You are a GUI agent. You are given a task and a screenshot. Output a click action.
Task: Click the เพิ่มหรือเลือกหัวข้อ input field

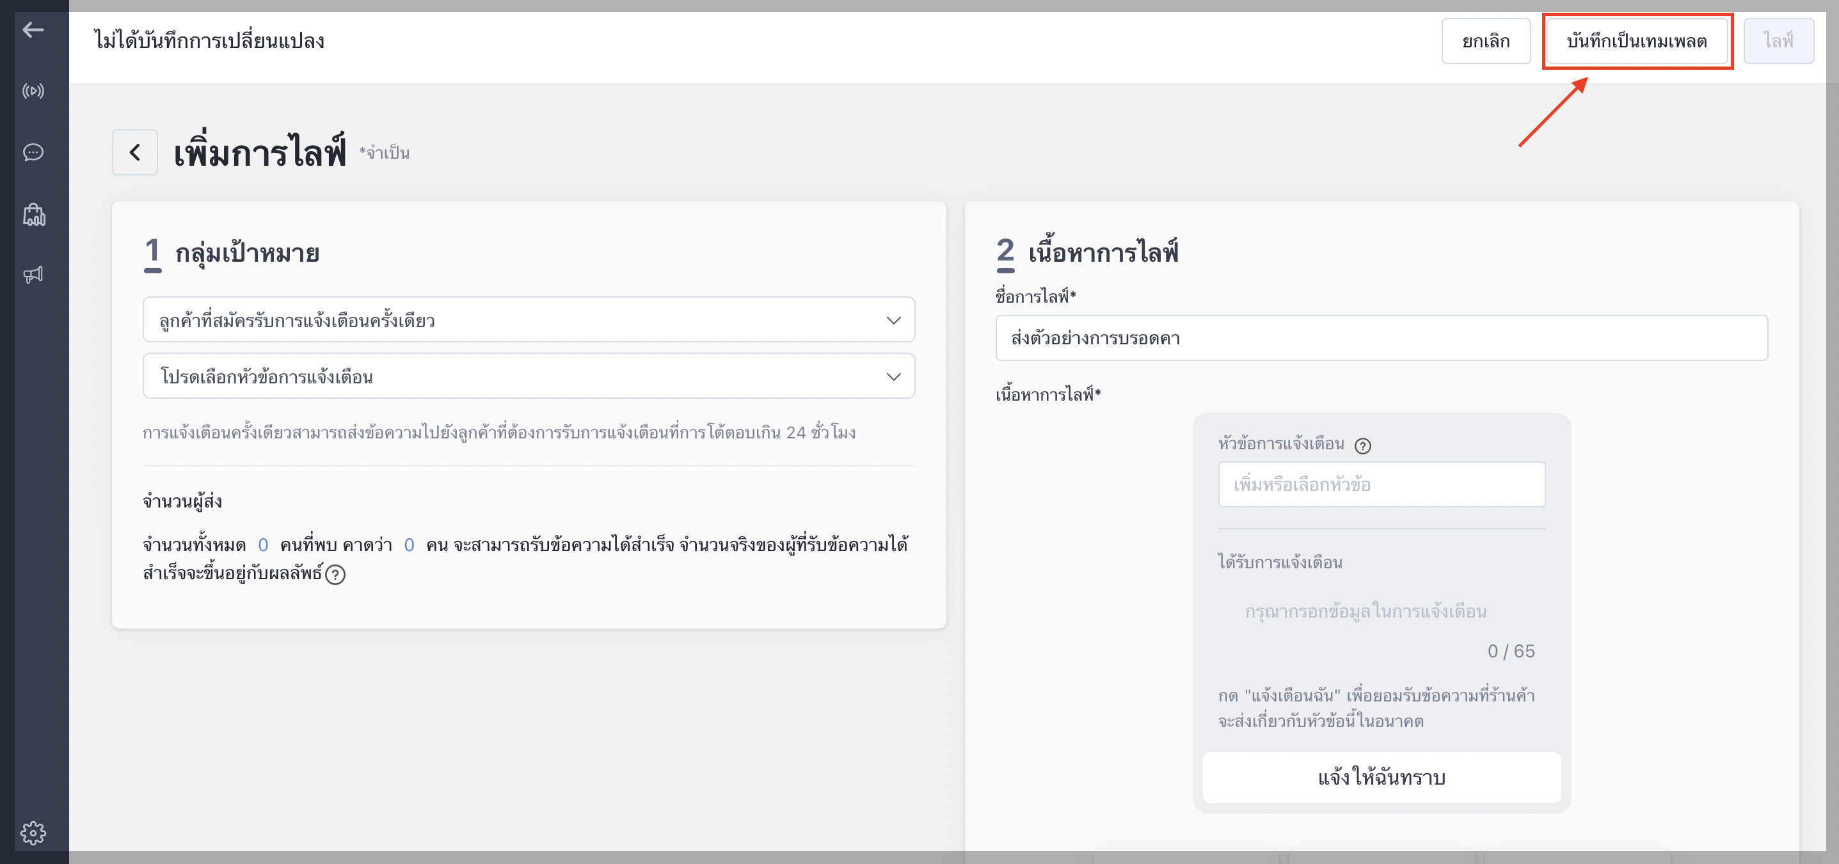1381,484
